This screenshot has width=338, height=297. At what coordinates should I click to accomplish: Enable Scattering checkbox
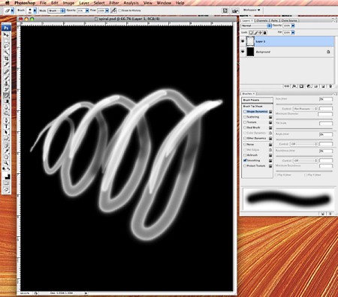[245, 117]
